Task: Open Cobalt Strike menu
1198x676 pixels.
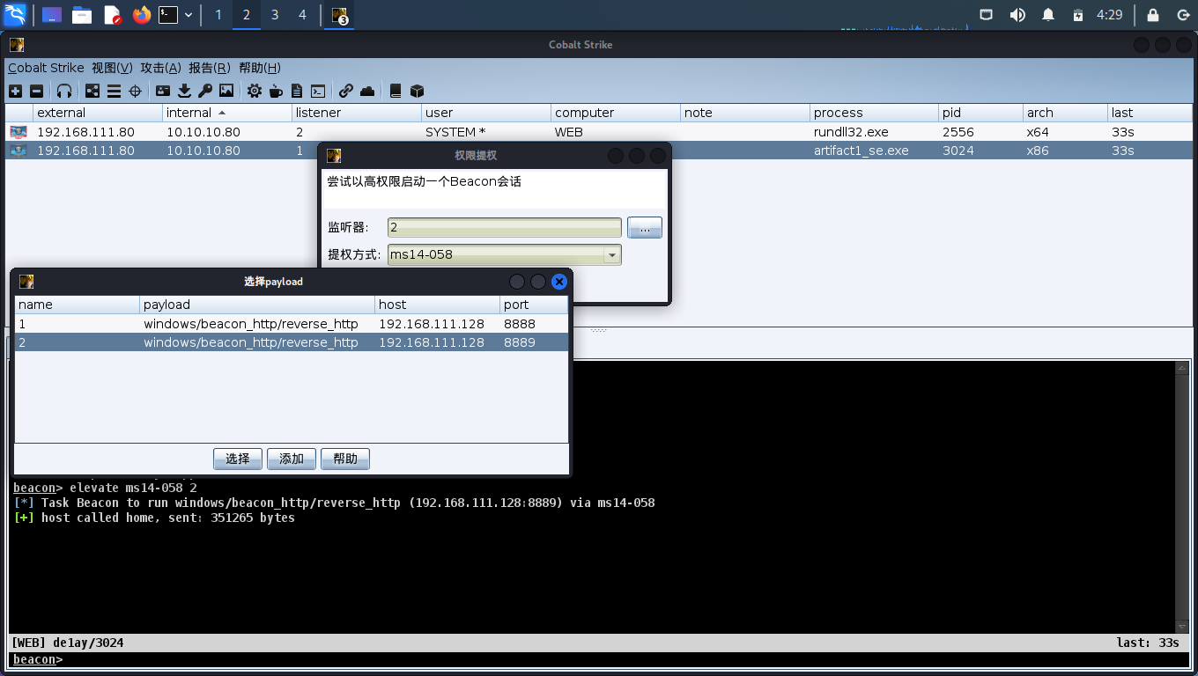Action: pos(46,68)
